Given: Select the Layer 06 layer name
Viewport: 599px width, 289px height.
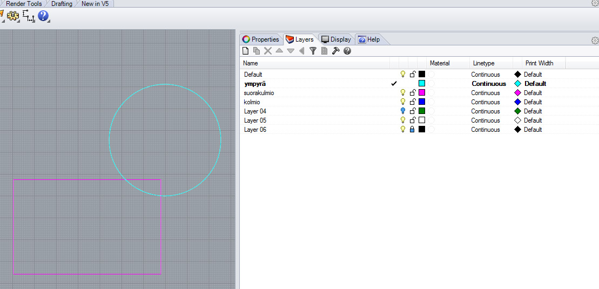Looking at the screenshot, I should [255, 130].
